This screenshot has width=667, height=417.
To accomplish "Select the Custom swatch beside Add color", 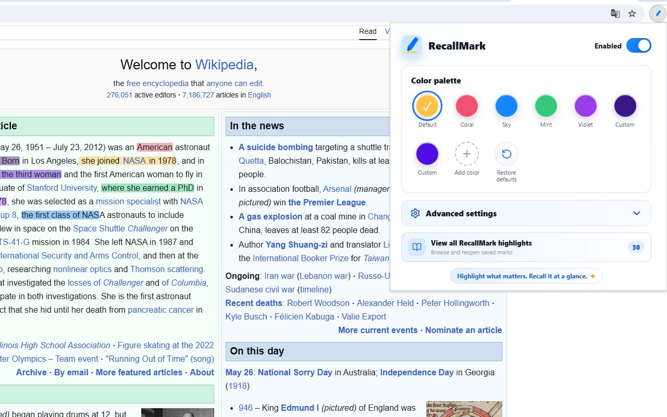I will coord(427,154).
